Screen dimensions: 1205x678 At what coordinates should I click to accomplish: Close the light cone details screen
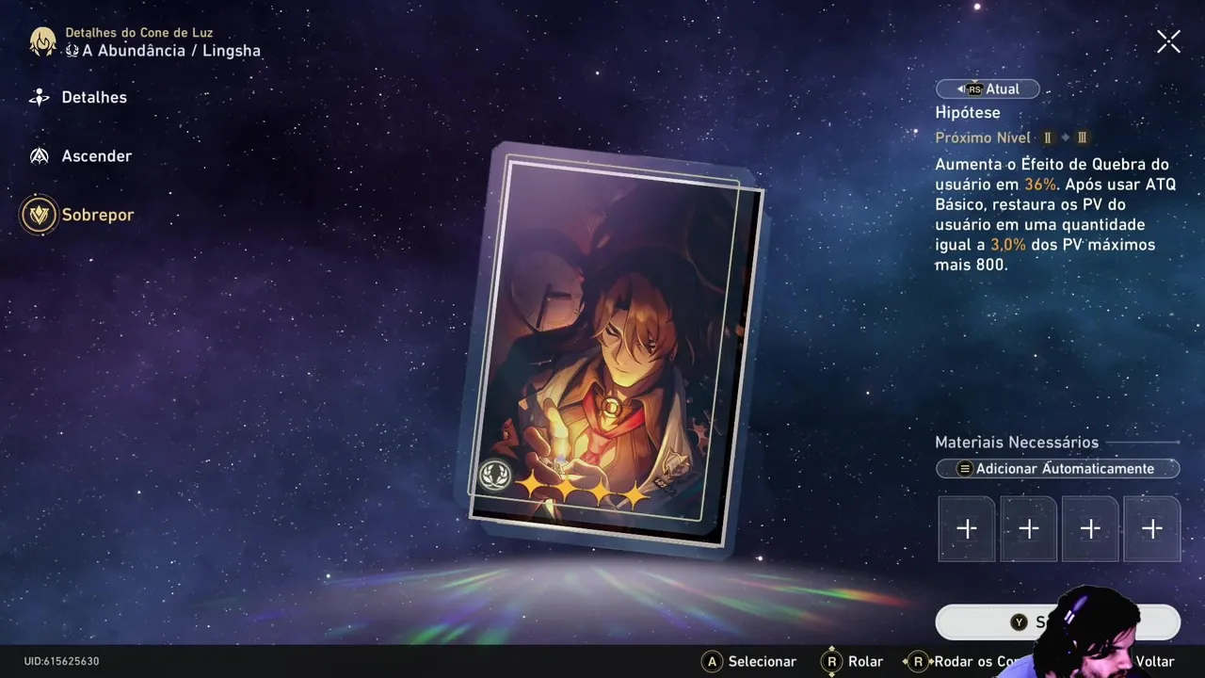click(1168, 41)
